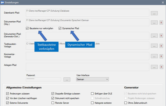The width and height of the screenshot is (166, 106).
Task: Browse for Textbaustein-Vorlage with ellipsis button
Action: [x=154, y=46]
